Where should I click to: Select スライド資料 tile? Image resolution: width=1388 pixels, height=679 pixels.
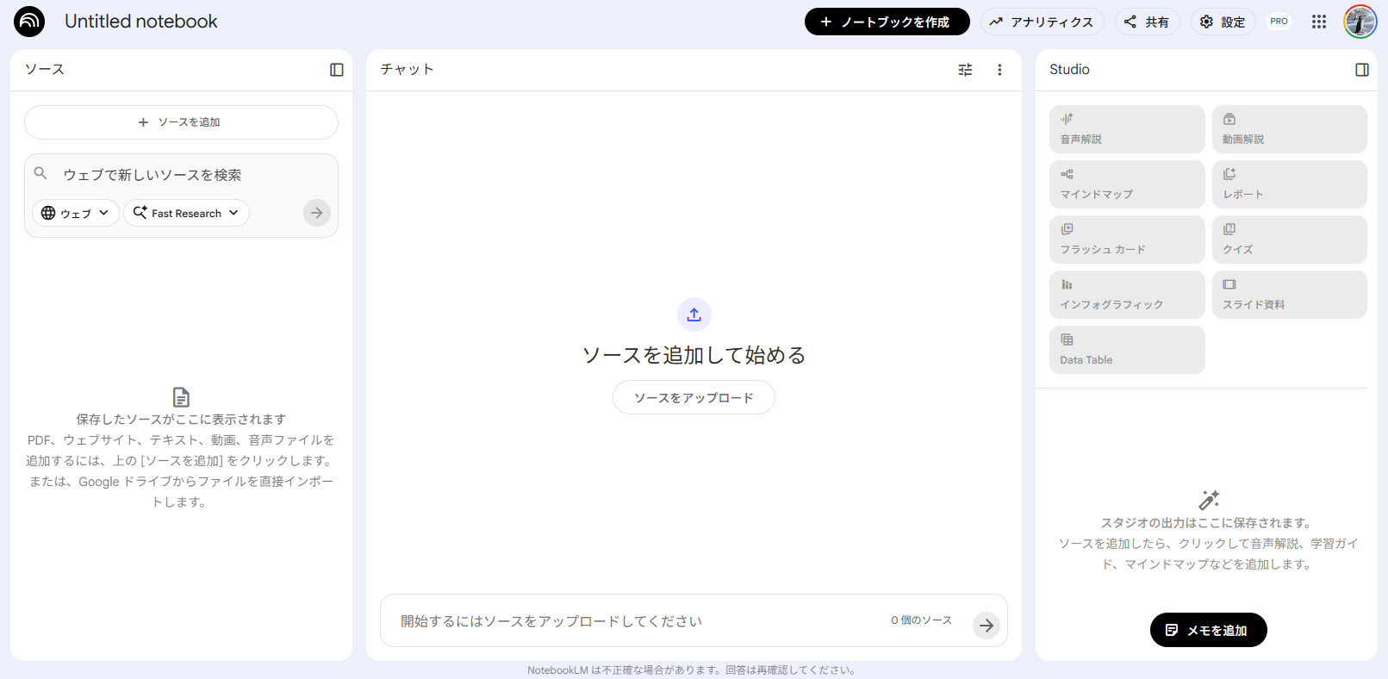pos(1290,295)
